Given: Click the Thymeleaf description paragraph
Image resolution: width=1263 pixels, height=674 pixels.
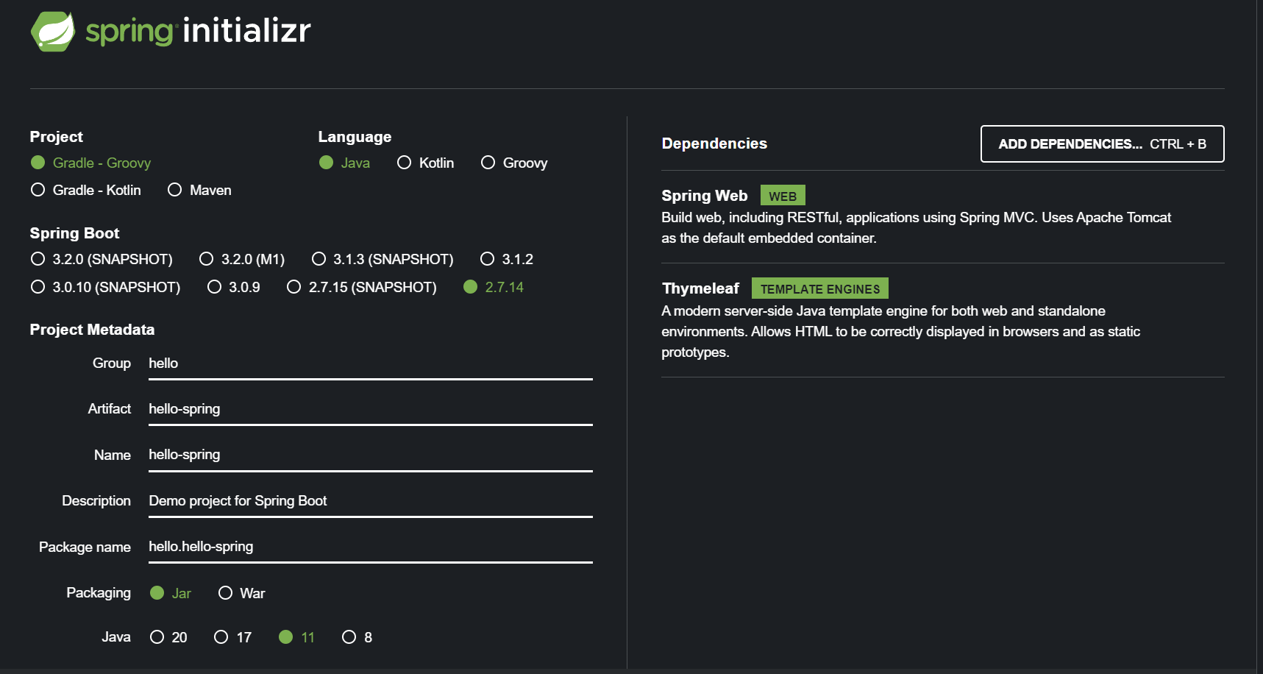Looking at the screenshot, I should pos(900,331).
